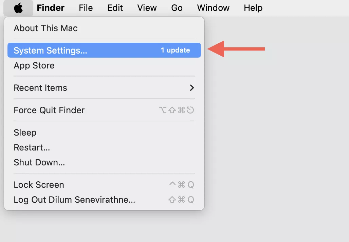Open the Help menu
The width and height of the screenshot is (349, 242).
pyautogui.click(x=253, y=8)
